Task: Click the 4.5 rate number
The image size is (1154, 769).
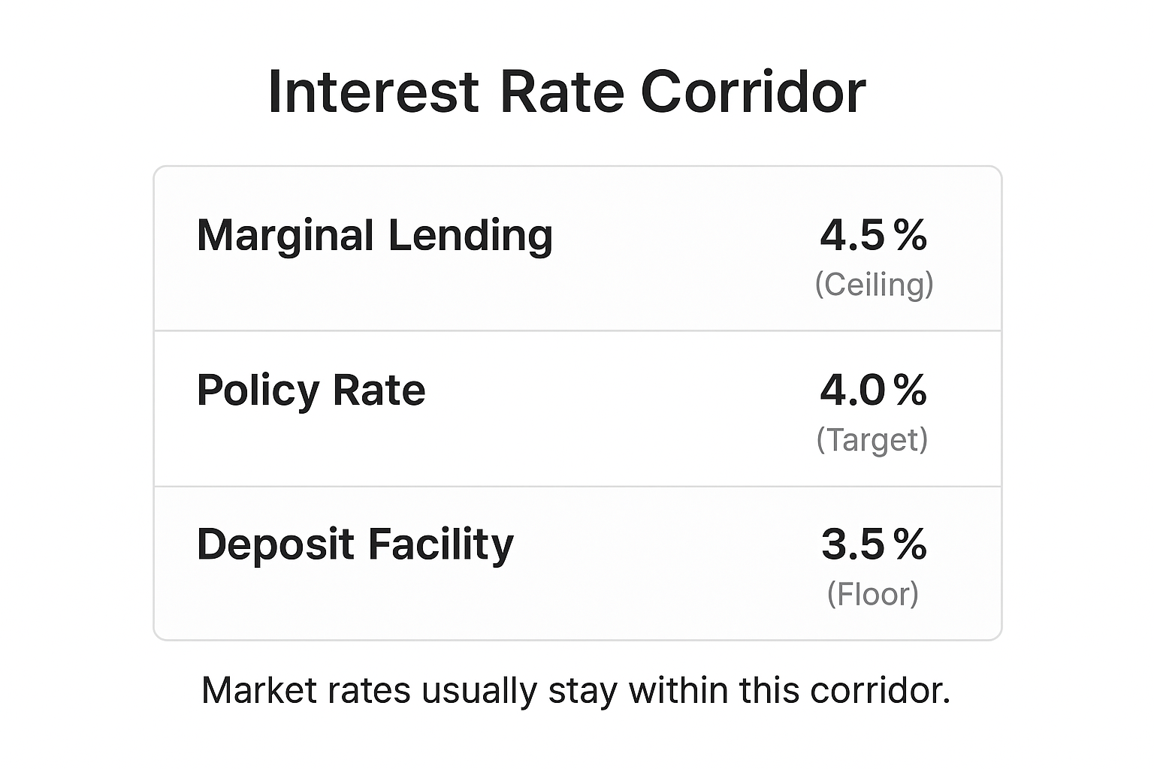Action: click(852, 235)
